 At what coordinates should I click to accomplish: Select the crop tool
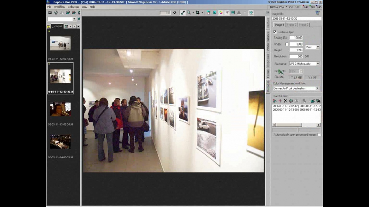click(198, 13)
